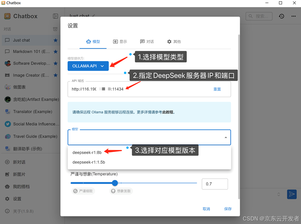
Task: Click the robot icon next to 我的搭档
Action: [7, 187]
